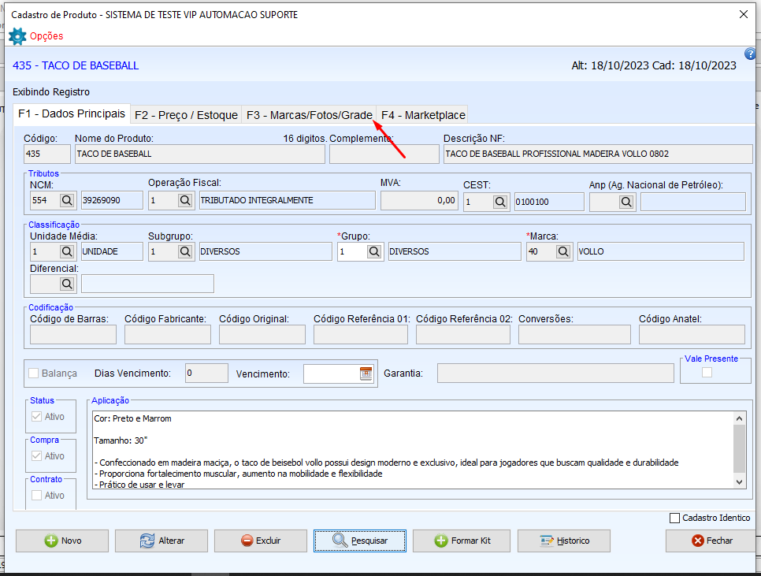Click the Novo button
Viewport: 761px width, 576px height.
tap(62, 541)
